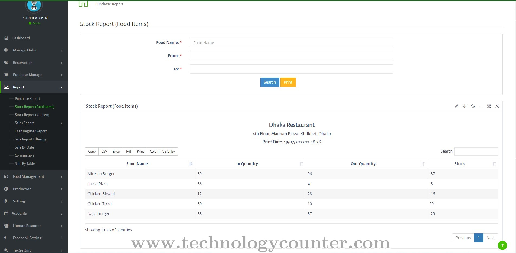Open Sale By Date report
Viewport: 516px width, 253px height.
click(x=24, y=147)
